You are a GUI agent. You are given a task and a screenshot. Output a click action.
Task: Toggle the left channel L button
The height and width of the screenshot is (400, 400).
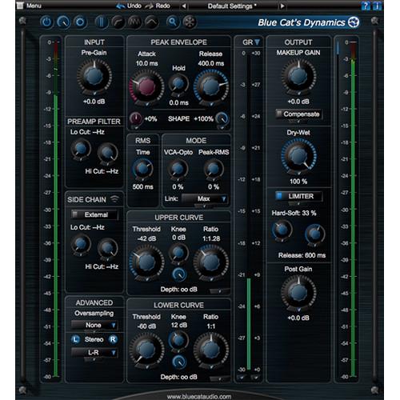tap(75, 339)
